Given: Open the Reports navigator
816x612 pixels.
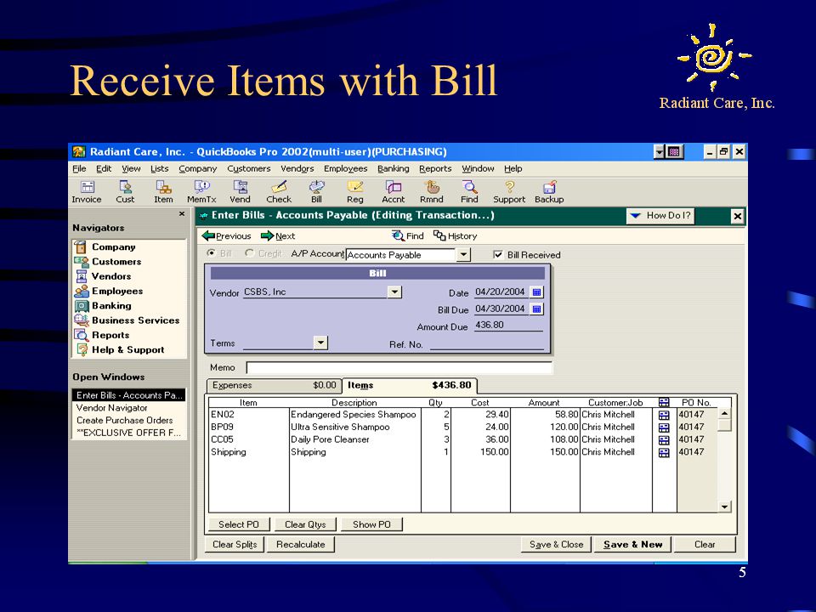Looking at the screenshot, I should tap(102, 335).
